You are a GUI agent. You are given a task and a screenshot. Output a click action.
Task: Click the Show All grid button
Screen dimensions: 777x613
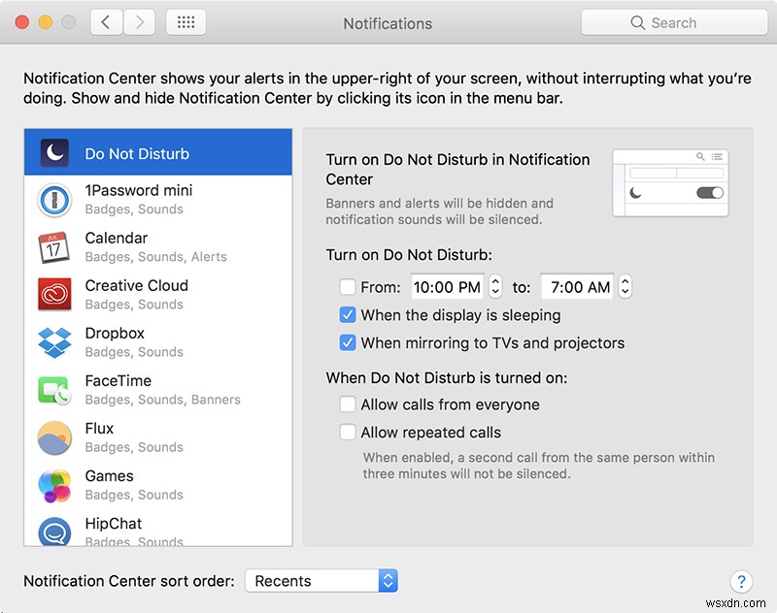[x=185, y=21]
